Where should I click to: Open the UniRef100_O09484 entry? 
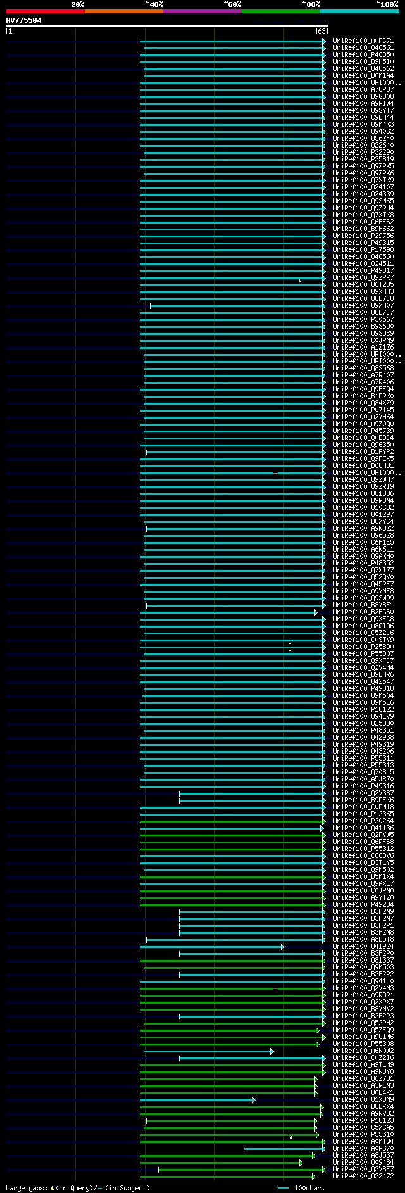363,1162
